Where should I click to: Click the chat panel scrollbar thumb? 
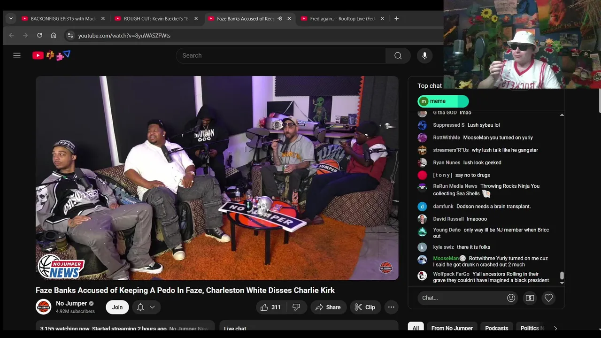click(562, 276)
